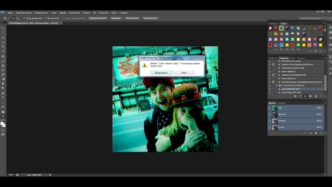Open the Channels panel flyout menu
Image resolution: width=332 pixels, height=187 pixels.
[x=325, y=103]
